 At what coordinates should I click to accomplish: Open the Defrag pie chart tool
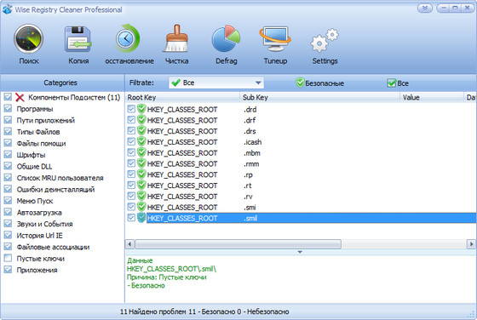click(x=226, y=39)
